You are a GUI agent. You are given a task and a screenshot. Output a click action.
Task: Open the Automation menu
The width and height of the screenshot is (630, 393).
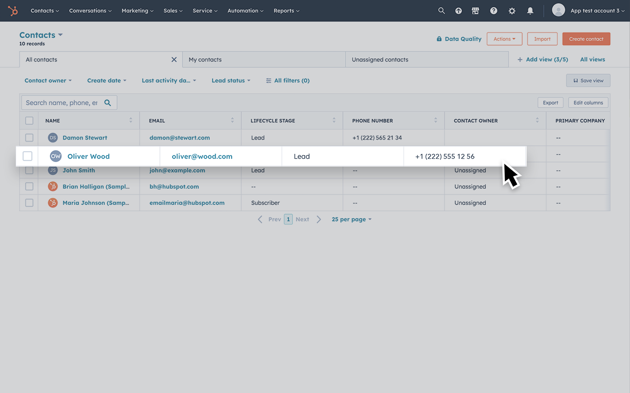[x=245, y=10]
